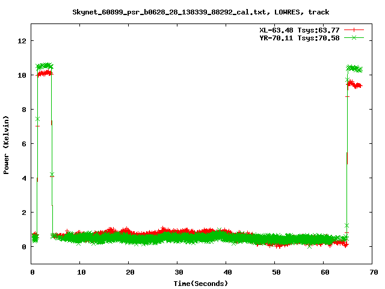385x289 pixels.
Task: Click y-axis tick label 12
Action: point(22,41)
